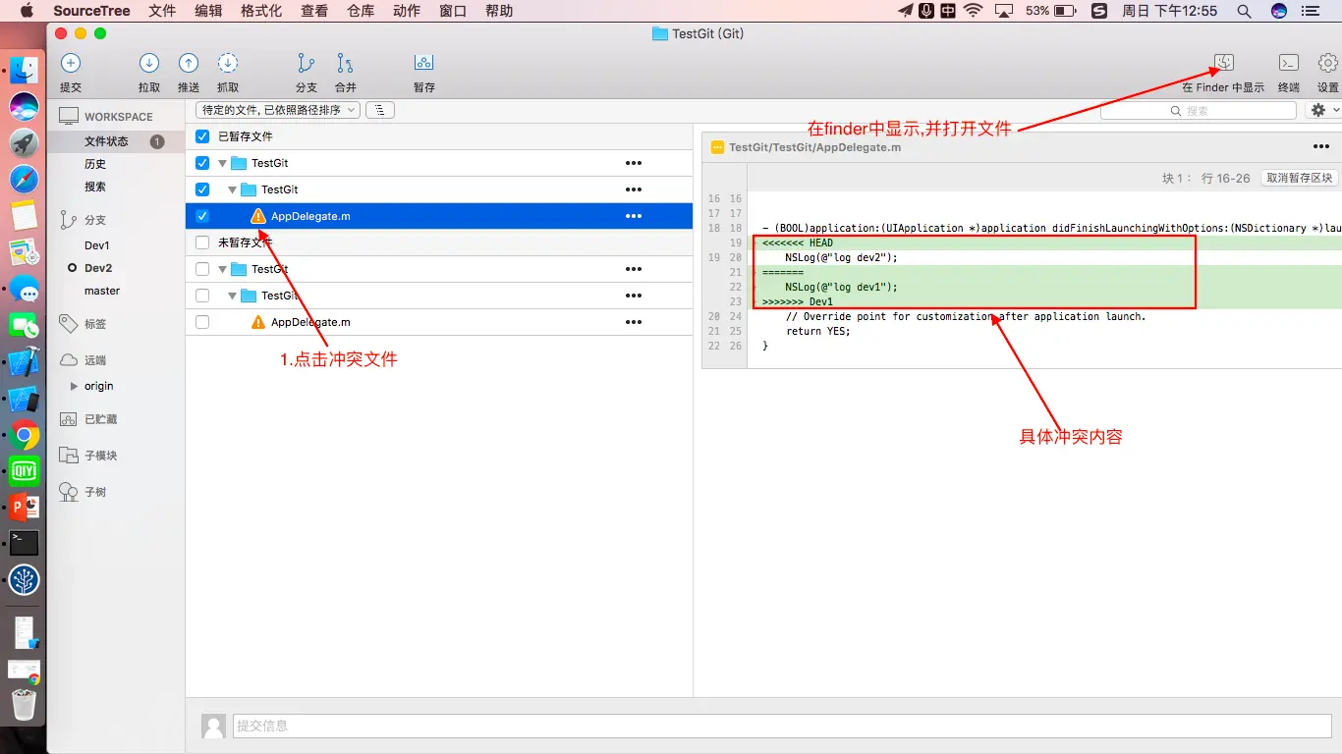The image size is (1342, 754).
Task: Expand the origin remote in sidebar
Action: coord(74,387)
